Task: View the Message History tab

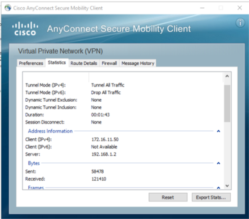Action: [x=138, y=63]
